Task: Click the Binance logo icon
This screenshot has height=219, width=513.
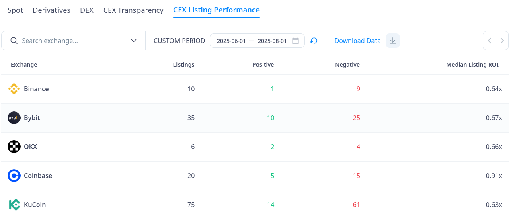Action: coord(14,89)
